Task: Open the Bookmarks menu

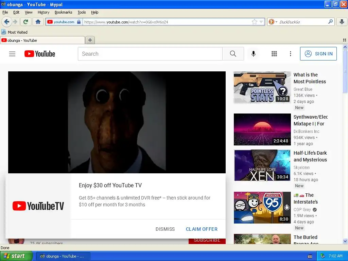Action: pos(63,13)
